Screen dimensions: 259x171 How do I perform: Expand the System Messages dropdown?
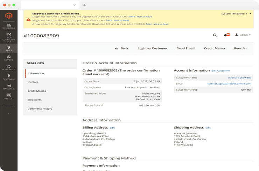coord(236,14)
